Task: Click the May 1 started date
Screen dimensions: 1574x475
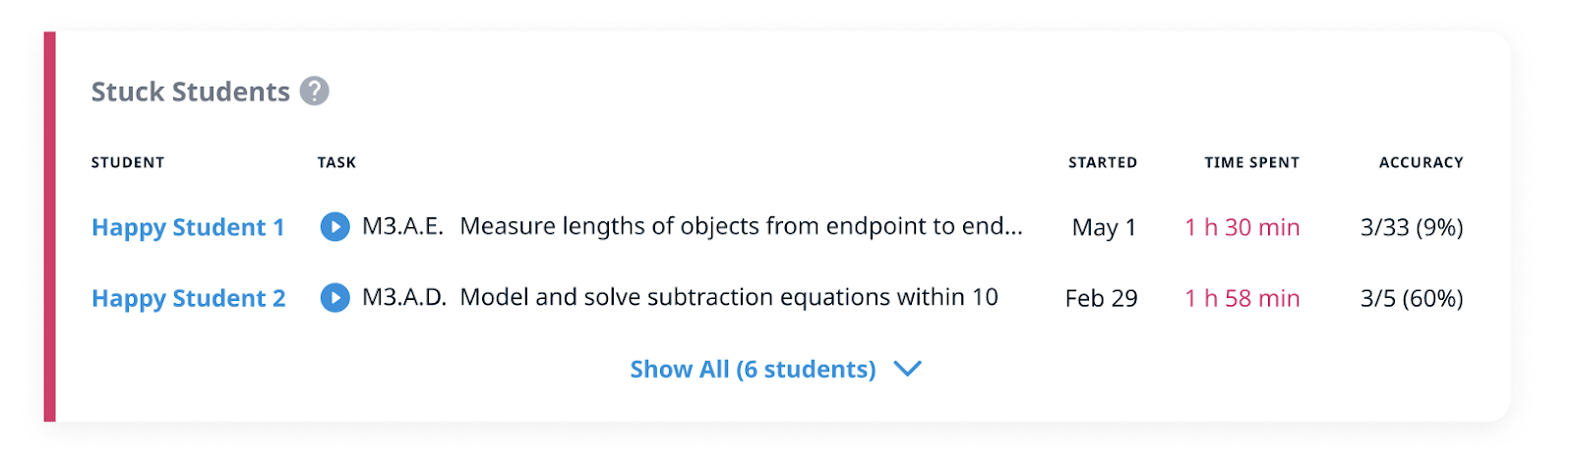Action: tap(1104, 227)
